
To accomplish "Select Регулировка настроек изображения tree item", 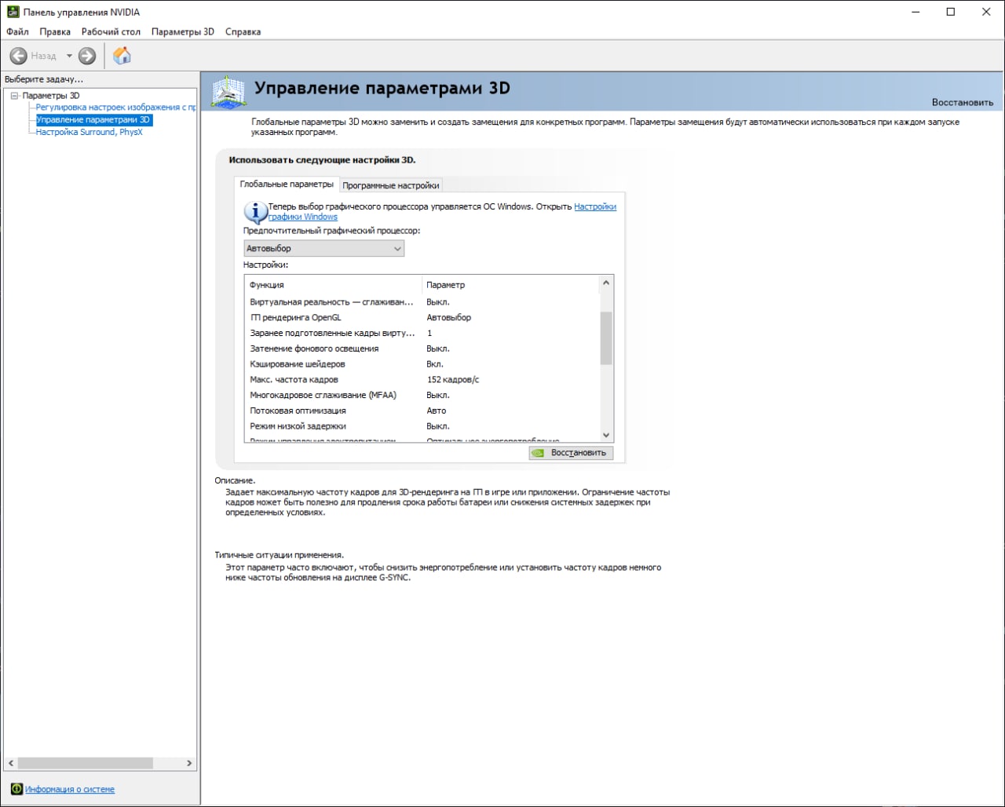I will click(x=116, y=107).
